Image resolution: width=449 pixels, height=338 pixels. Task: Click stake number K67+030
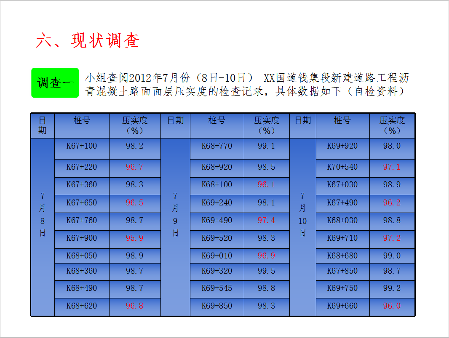point(342,185)
